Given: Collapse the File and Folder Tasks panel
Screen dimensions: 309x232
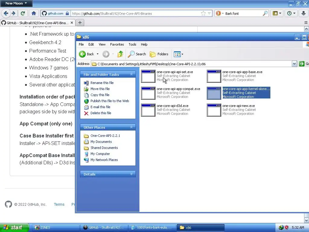Looking at the screenshot, I should [x=132, y=74].
